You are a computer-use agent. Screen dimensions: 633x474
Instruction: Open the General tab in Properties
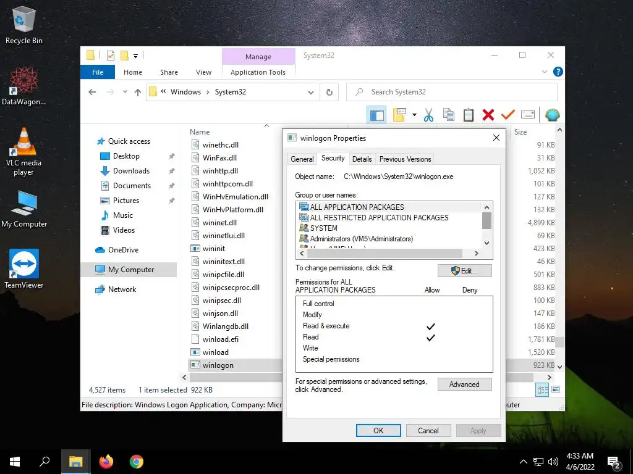302,159
